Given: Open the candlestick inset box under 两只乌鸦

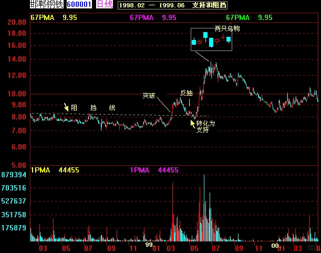Looking at the screenshot, I should pos(212,39).
